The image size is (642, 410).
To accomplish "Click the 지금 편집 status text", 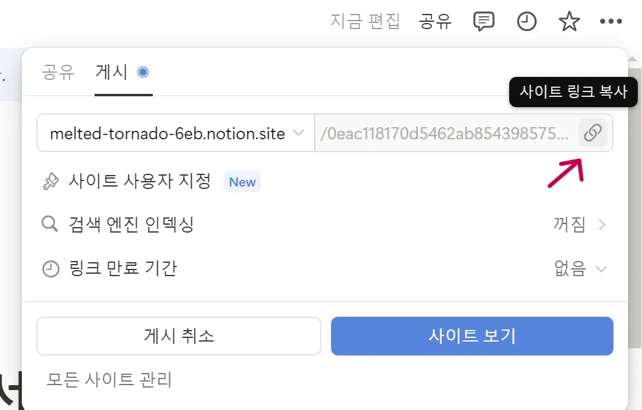I will [365, 22].
